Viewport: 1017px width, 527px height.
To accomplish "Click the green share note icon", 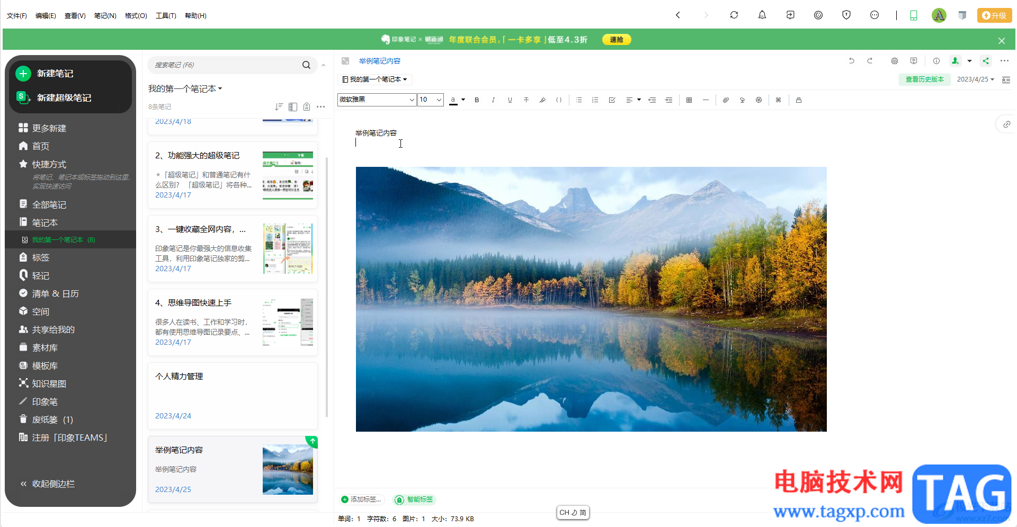I will (986, 61).
